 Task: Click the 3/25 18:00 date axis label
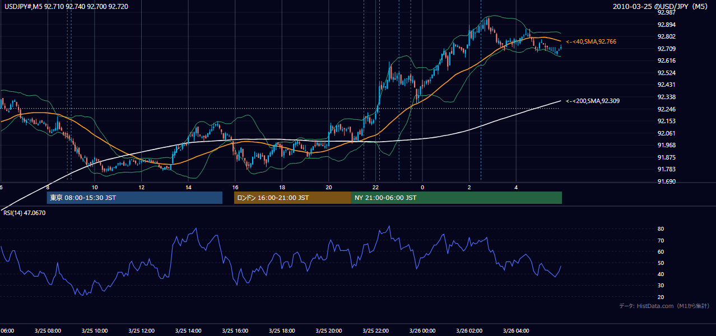282,331
